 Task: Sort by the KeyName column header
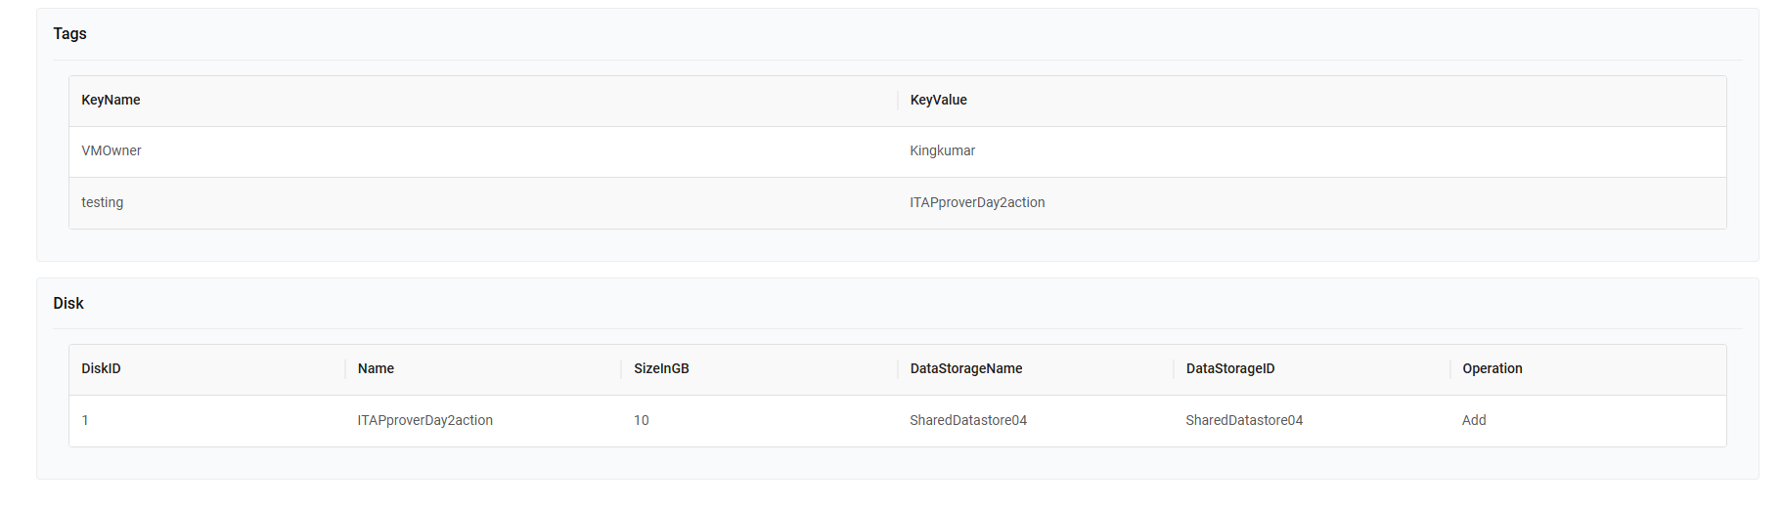point(111,100)
